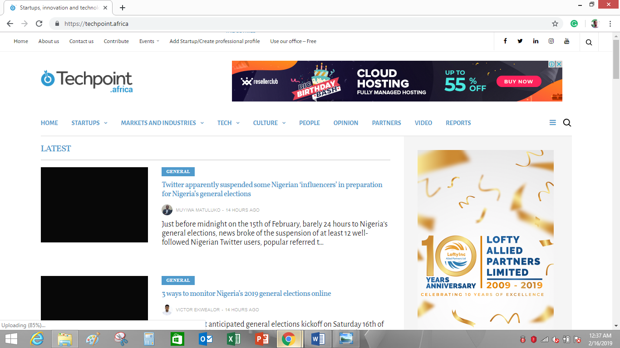This screenshot has height=348, width=620.
Task: Close the ResellerClub banner ad
Action: click(559, 64)
